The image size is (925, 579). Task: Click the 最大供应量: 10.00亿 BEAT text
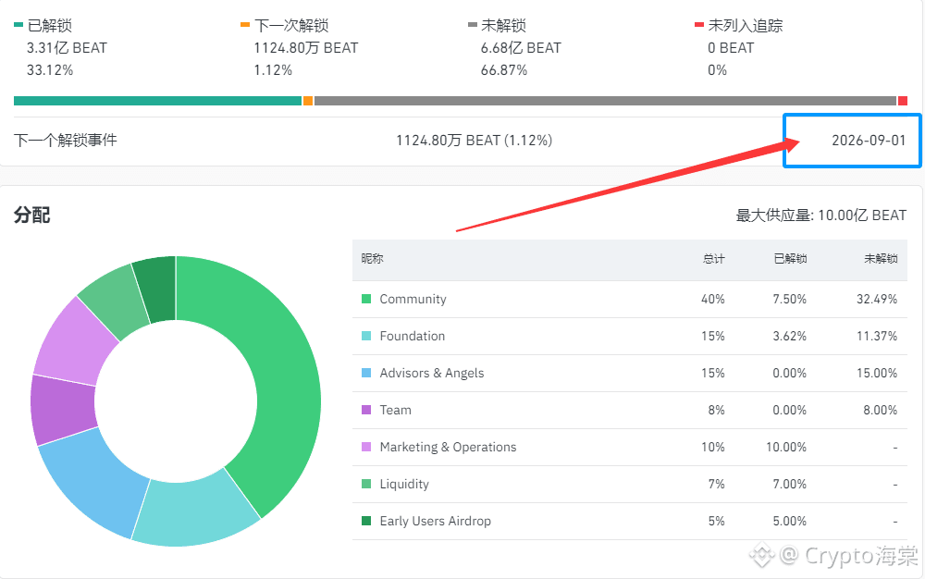pyautogui.click(x=821, y=216)
